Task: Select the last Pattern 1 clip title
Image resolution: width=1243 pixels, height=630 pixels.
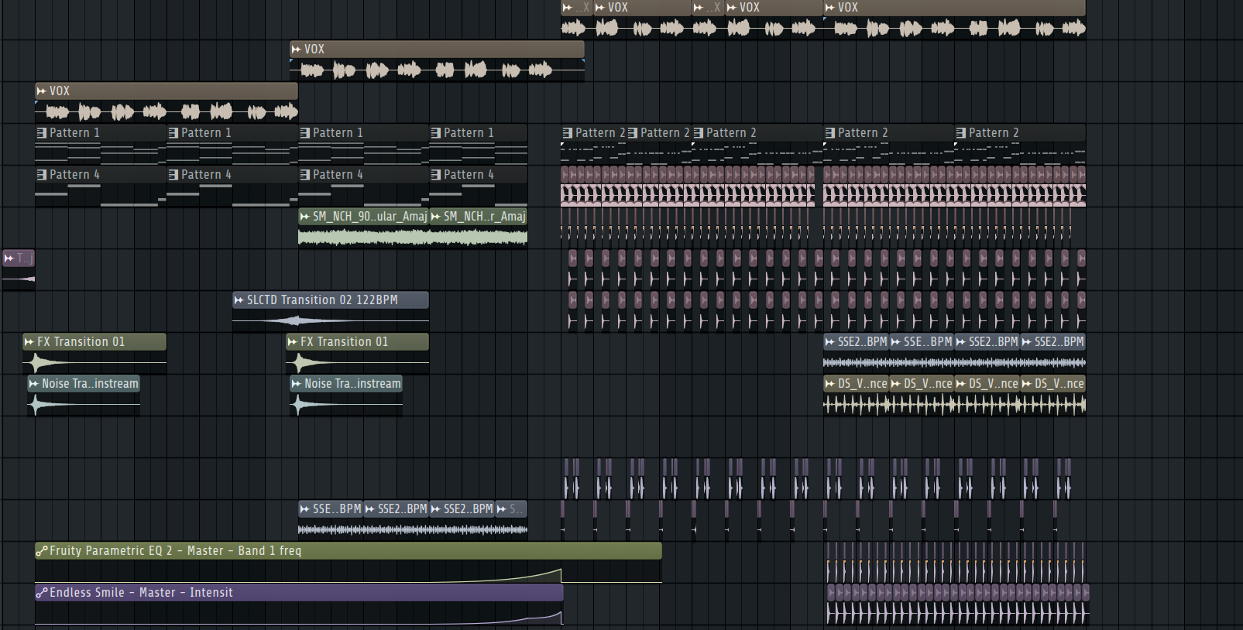Action: 469,133
